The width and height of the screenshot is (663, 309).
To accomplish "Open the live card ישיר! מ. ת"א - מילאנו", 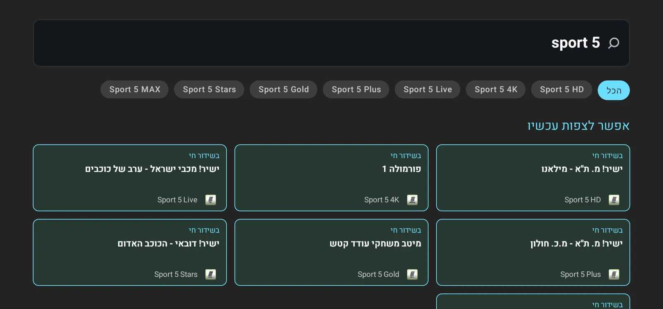I will 533,178.
